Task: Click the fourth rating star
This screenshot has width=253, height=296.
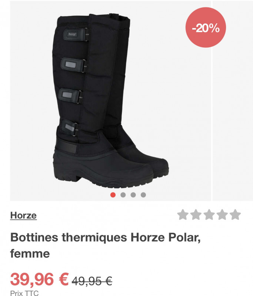Action: coord(222,215)
